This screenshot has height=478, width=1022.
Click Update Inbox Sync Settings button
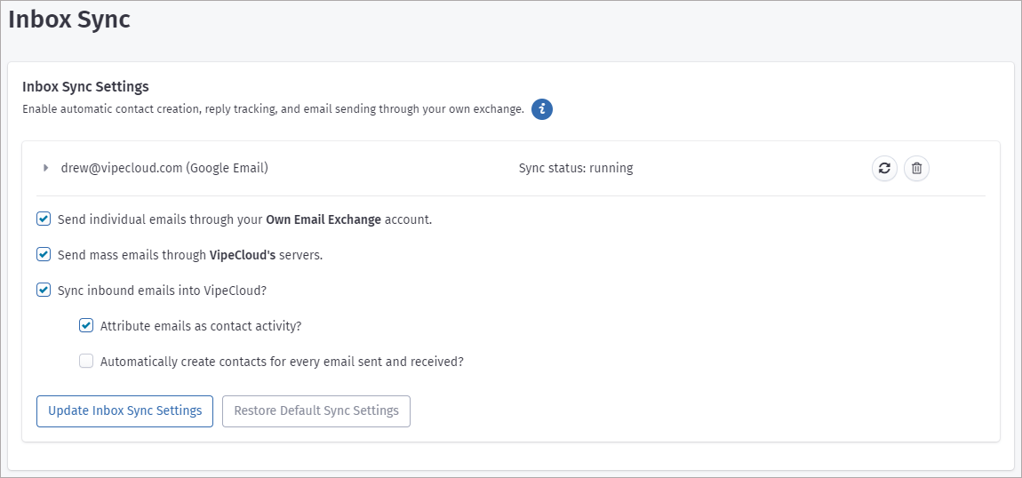124,411
